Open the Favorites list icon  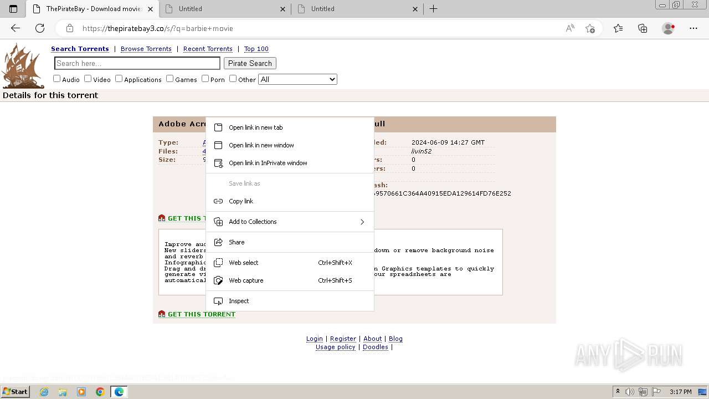[x=618, y=28]
